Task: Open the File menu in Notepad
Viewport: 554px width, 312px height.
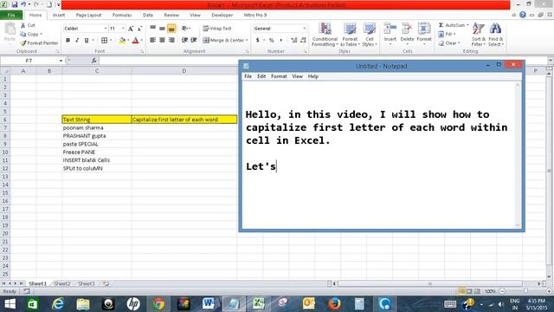Action: coord(248,76)
